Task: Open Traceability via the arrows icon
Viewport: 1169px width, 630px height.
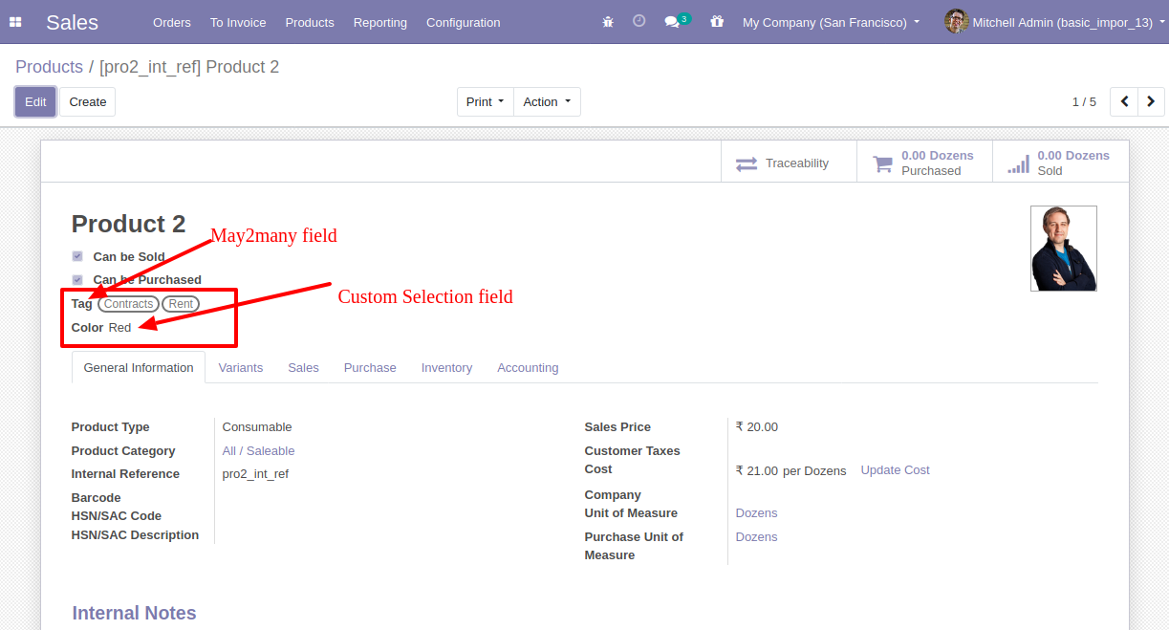Action: pyautogui.click(x=747, y=163)
